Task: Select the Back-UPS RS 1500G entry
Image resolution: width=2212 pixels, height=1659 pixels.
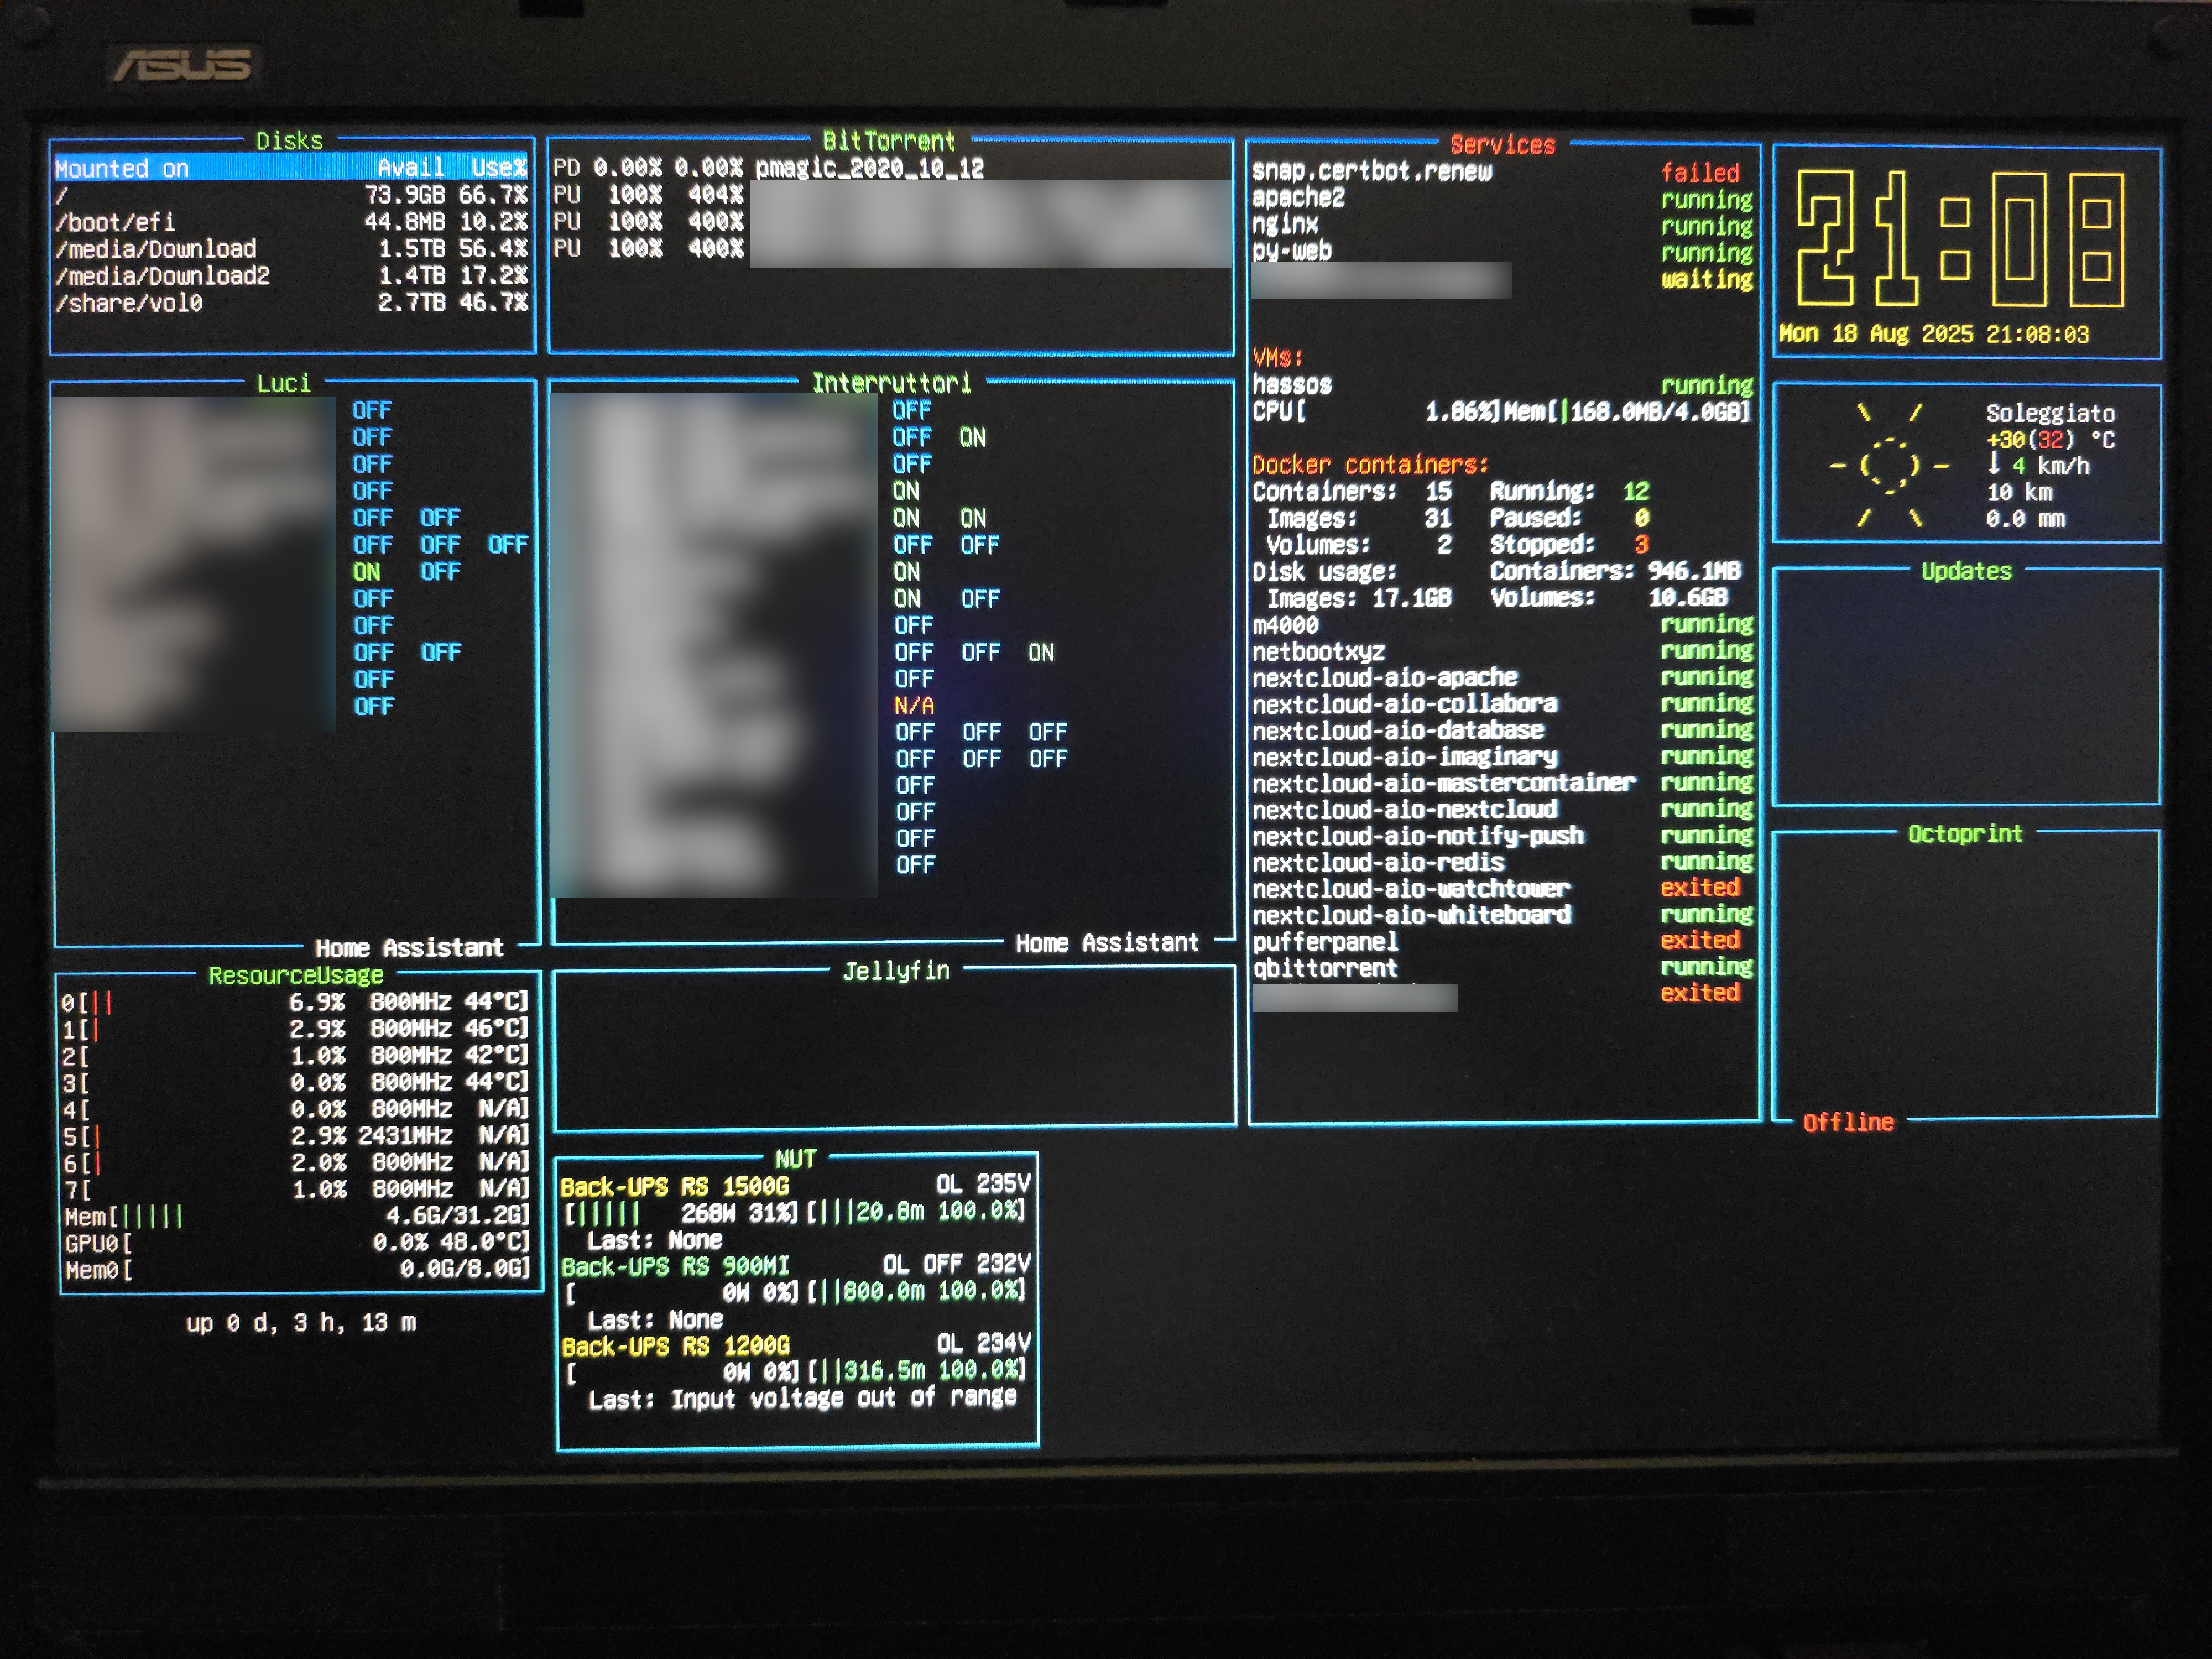Action: (x=675, y=1187)
